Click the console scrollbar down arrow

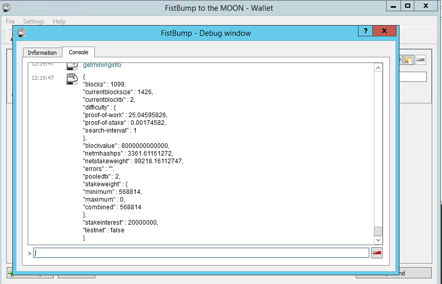pyautogui.click(x=378, y=240)
